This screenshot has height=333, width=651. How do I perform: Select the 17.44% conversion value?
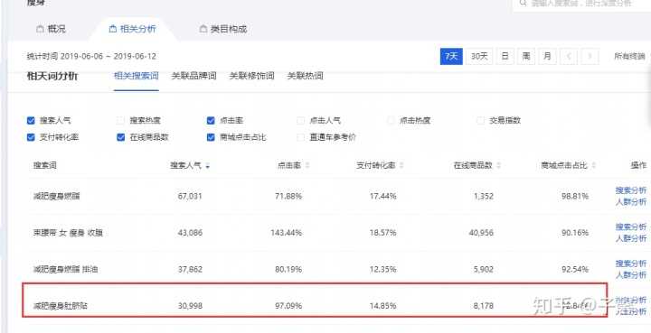click(382, 197)
